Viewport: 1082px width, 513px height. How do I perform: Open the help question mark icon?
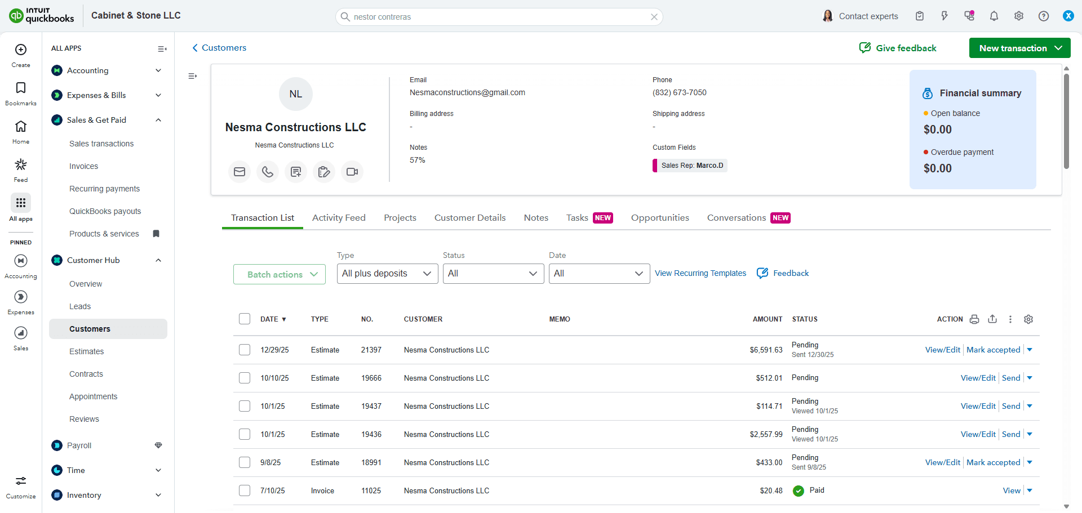point(1044,16)
